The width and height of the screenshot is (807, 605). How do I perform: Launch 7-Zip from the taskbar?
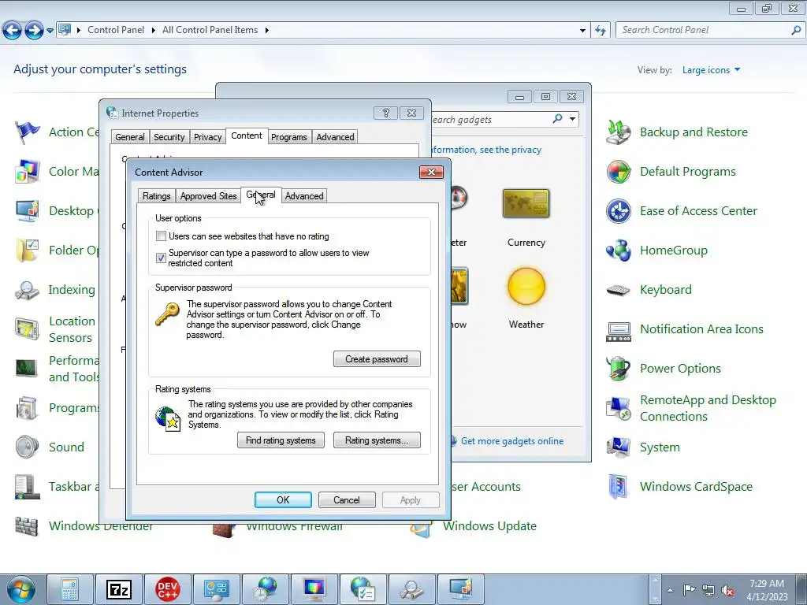coord(119,589)
